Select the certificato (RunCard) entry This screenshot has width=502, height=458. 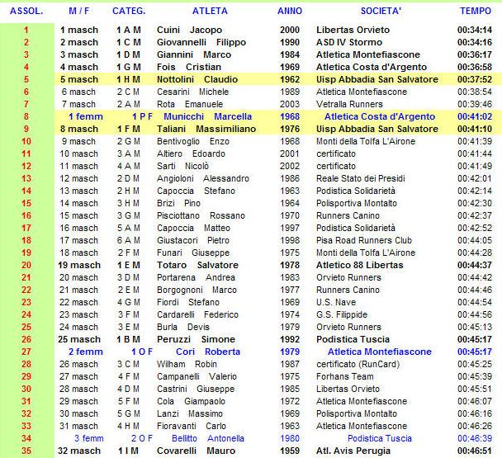pos(358,364)
